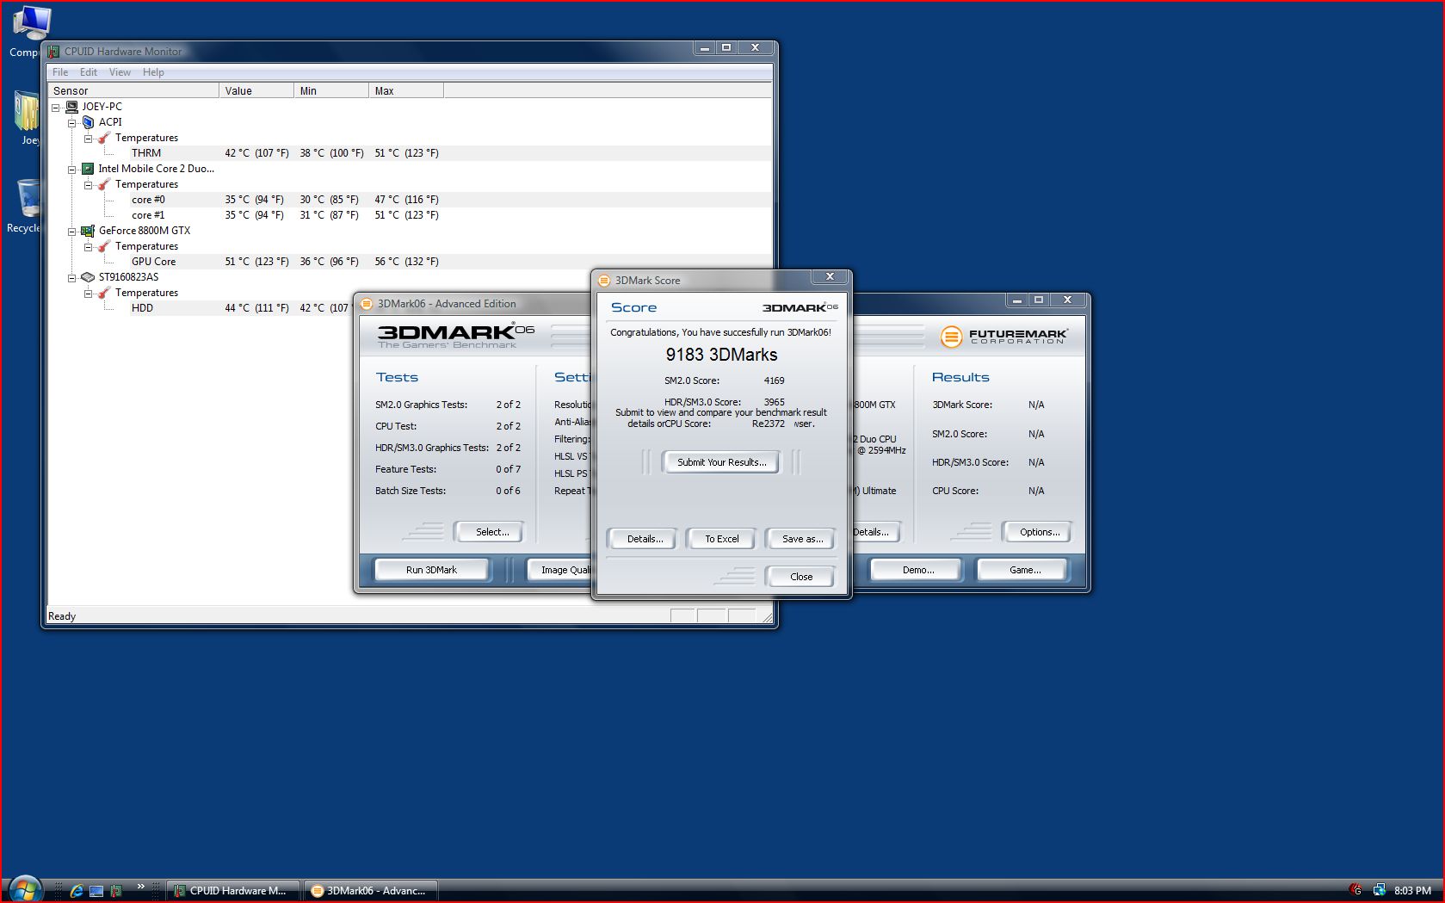Collapse the Intel Mobile Core 2 Duo node
The height and width of the screenshot is (903, 1445).
(72, 170)
